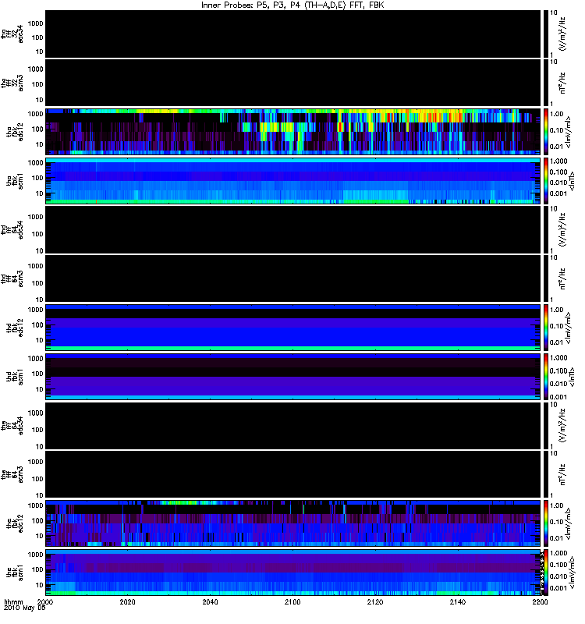
Task: Click the 2100 time axis label
Action: tap(292, 601)
